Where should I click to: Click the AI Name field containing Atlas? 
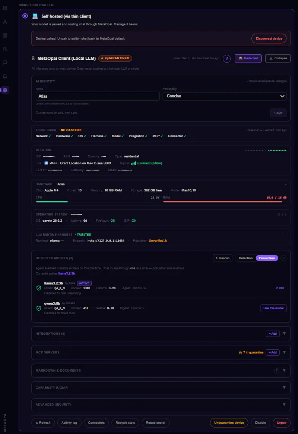98,96
